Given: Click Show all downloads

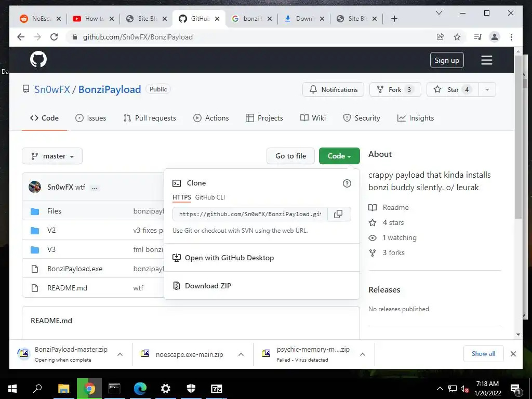Looking at the screenshot, I should click(484, 354).
